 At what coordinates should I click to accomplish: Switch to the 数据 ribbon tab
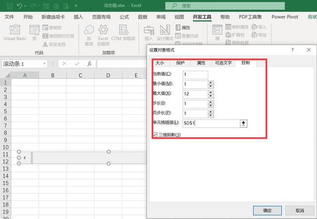click(x=143, y=17)
